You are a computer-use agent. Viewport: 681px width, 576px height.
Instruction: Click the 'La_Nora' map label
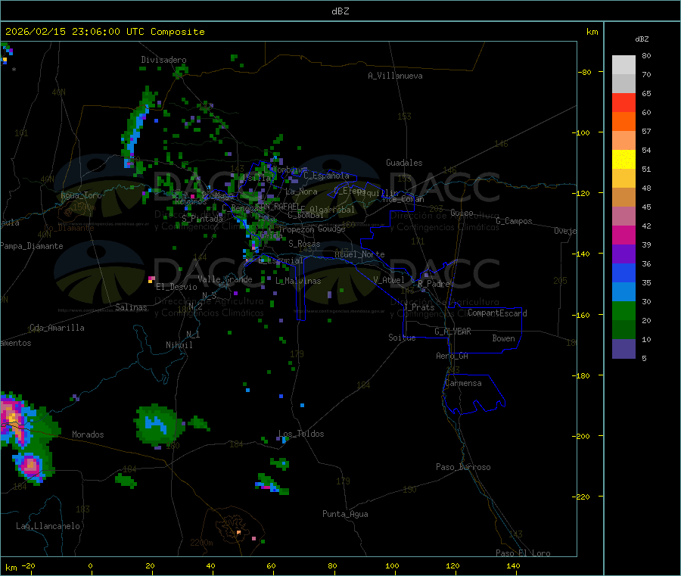301,191
